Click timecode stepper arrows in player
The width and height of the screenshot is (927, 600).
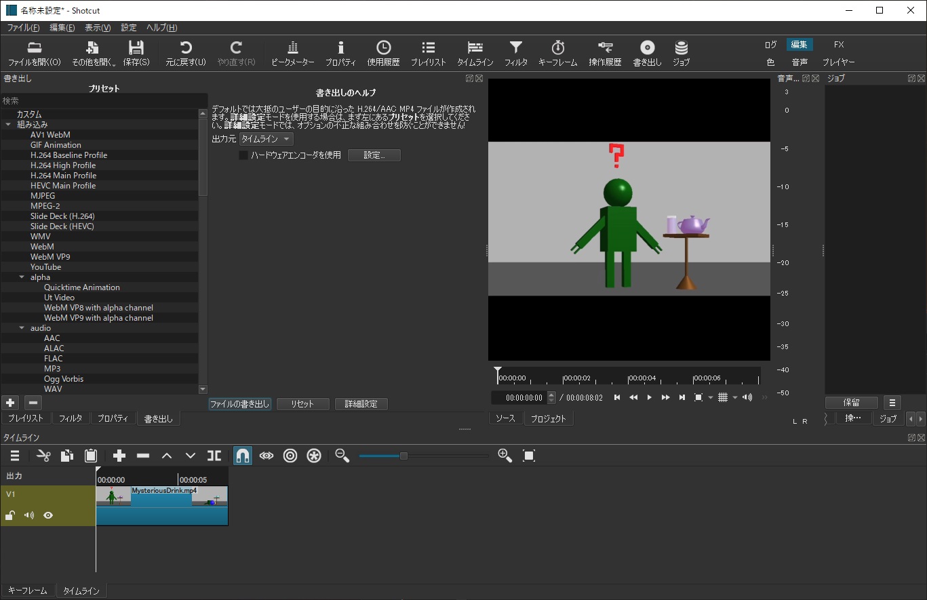tap(551, 398)
